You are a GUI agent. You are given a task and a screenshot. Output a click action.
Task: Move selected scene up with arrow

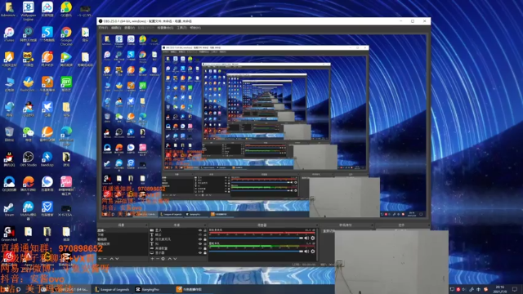tap(111, 259)
